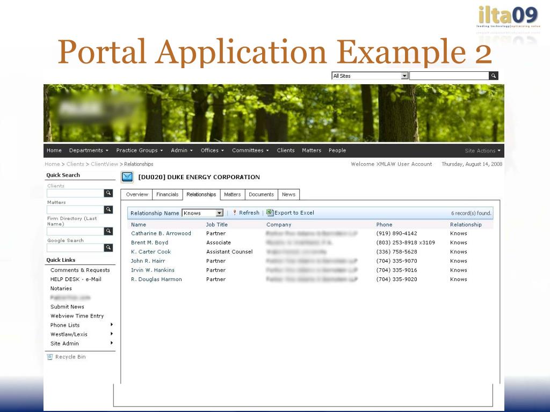Sort by the Phone column header
Screen dimensions: 550x412
pyautogui.click(x=385, y=225)
